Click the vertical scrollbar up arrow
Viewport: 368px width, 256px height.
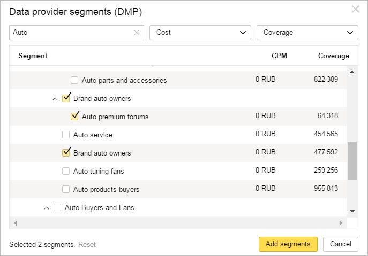[352, 72]
